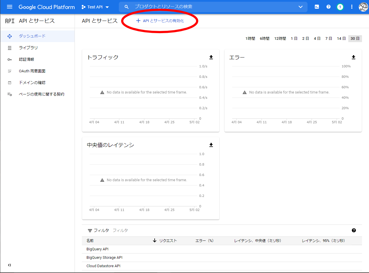The width and height of the screenshot is (369, 273).
Task: Select the 2日 time range
Action: tap(306, 38)
